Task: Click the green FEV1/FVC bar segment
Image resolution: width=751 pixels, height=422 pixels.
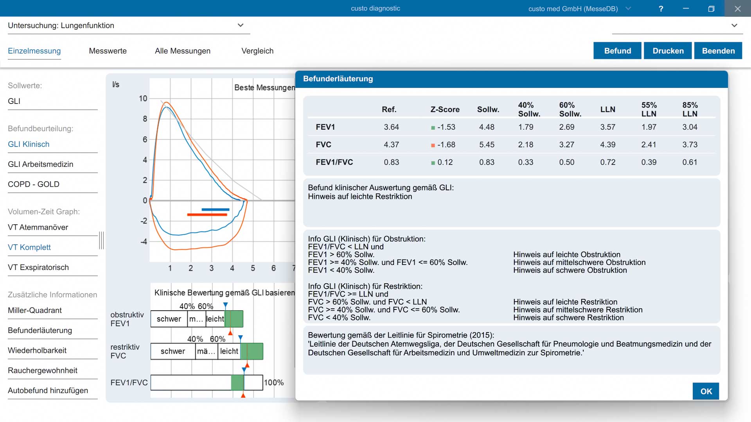Action: (237, 383)
